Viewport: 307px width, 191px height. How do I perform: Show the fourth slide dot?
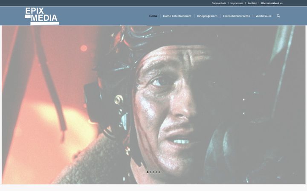pyautogui.click(x=156, y=172)
